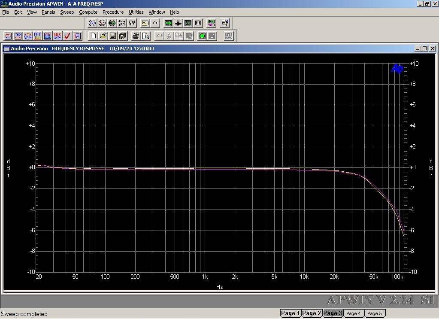439x319 pixels.
Task: Launch the FFT analysis test icon
Action: click(x=38, y=36)
